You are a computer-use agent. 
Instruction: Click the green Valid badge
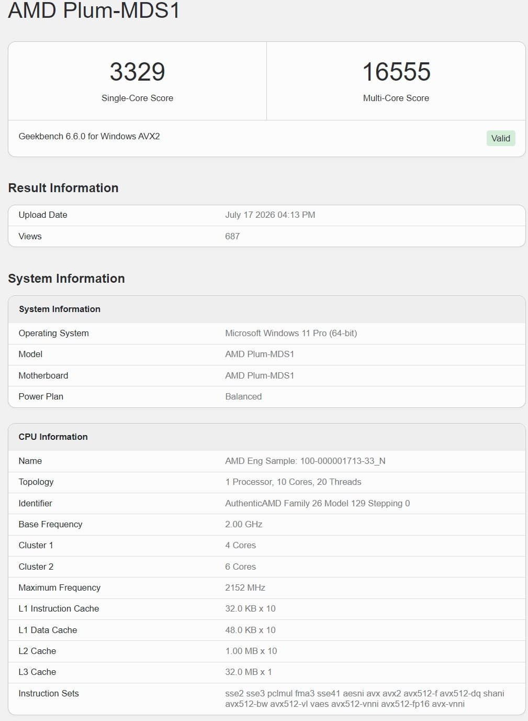coord(501,138)
